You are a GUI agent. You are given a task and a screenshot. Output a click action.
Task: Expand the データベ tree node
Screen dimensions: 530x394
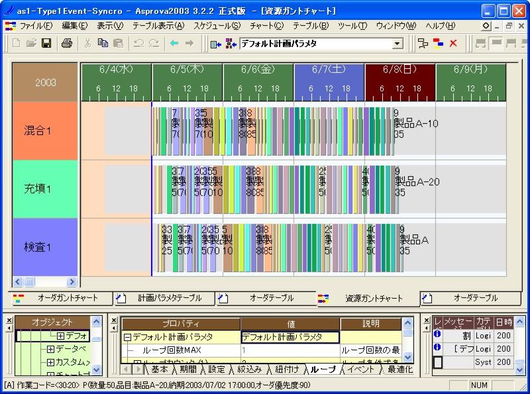(x=50, y=349)
